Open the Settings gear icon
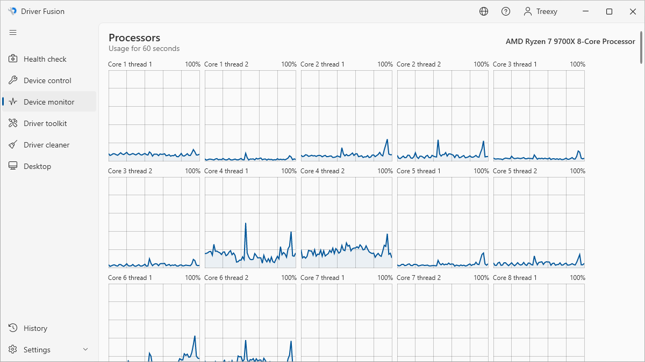The image size is (645, 362). point(13,350)
